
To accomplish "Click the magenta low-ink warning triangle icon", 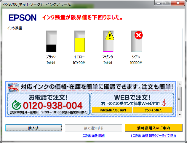I will click(x=110, y=36).
